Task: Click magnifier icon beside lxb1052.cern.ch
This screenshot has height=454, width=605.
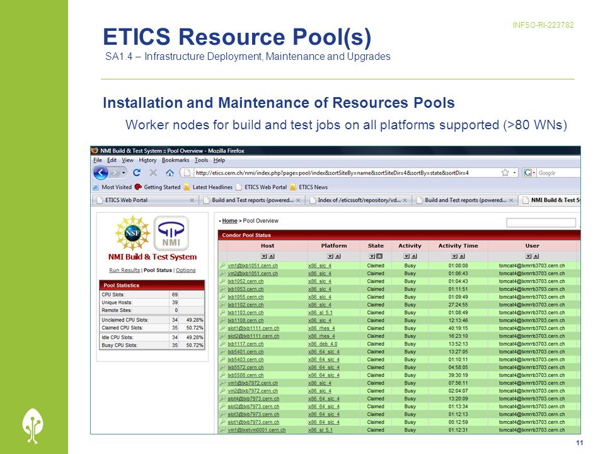Action: click(x=223, y=281)
